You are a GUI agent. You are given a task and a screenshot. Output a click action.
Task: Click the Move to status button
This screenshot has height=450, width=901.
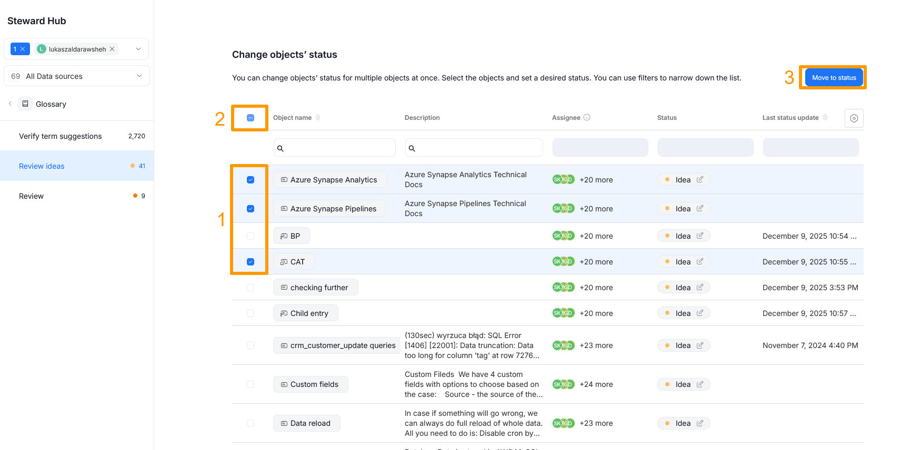(x=834, y=78)
